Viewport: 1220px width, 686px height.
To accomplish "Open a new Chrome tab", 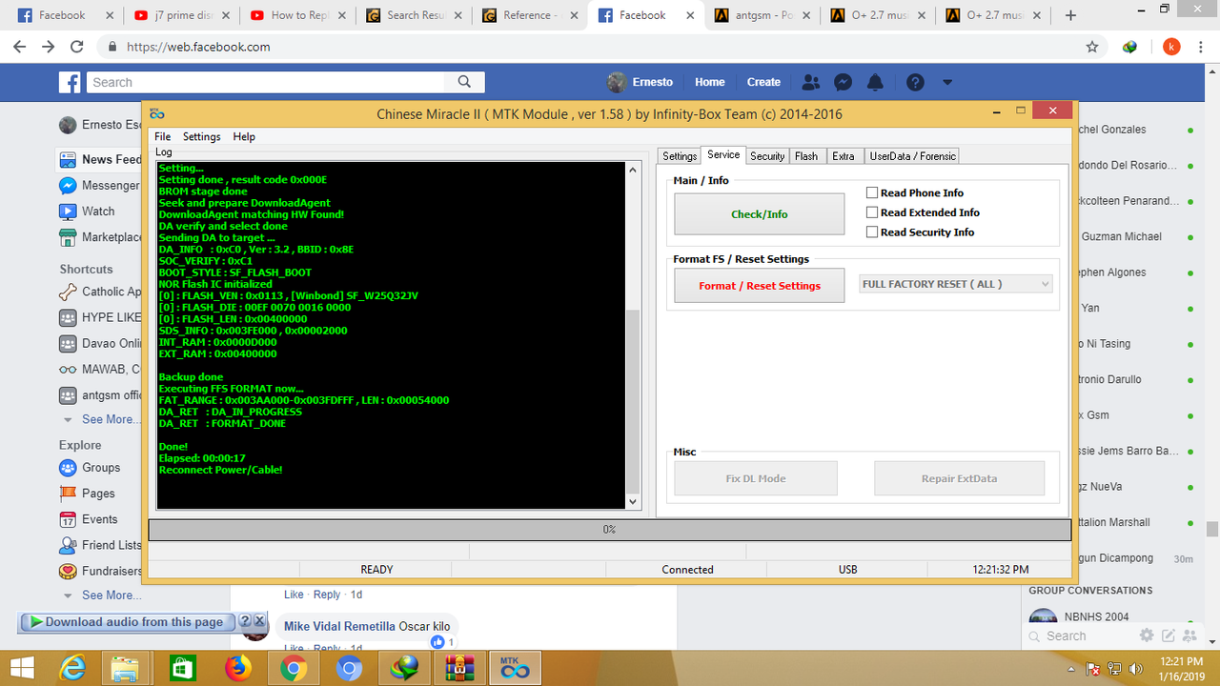I will 1070,15.
